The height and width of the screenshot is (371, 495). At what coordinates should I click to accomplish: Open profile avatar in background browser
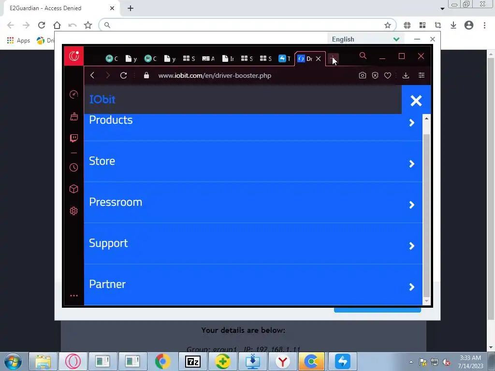click(469, 25)
